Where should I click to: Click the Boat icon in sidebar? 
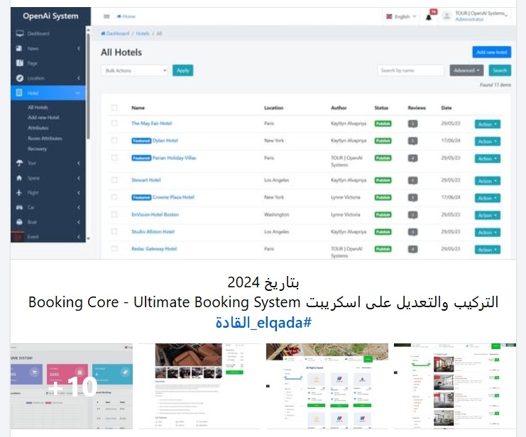pyautogui.click(x=19, y=222)
